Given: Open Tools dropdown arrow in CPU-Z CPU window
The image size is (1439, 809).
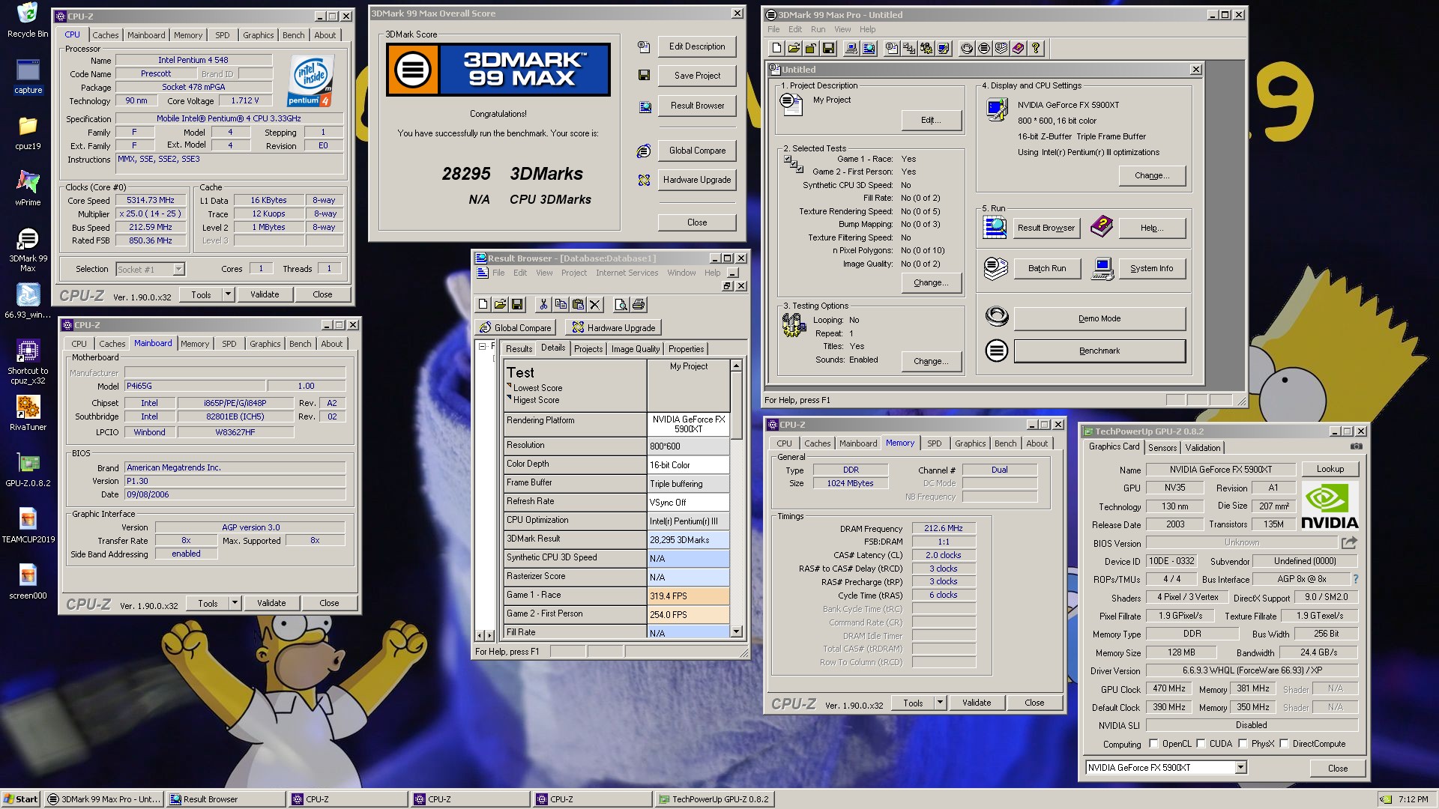Looking at the screenshot, I should pyautogui.click(x=228, y=294).
